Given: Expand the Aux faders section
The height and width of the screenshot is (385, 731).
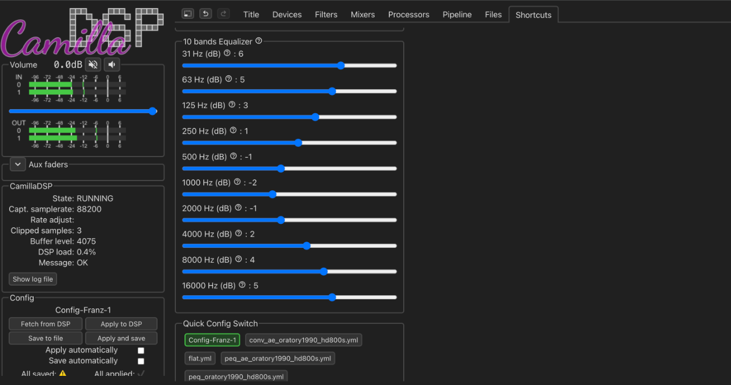Looking at the screenshot, I should [x=18, y=165].
